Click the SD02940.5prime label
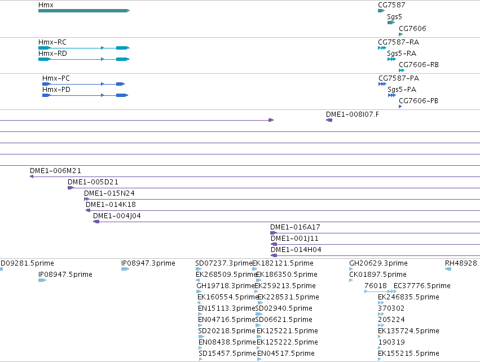 284,308
